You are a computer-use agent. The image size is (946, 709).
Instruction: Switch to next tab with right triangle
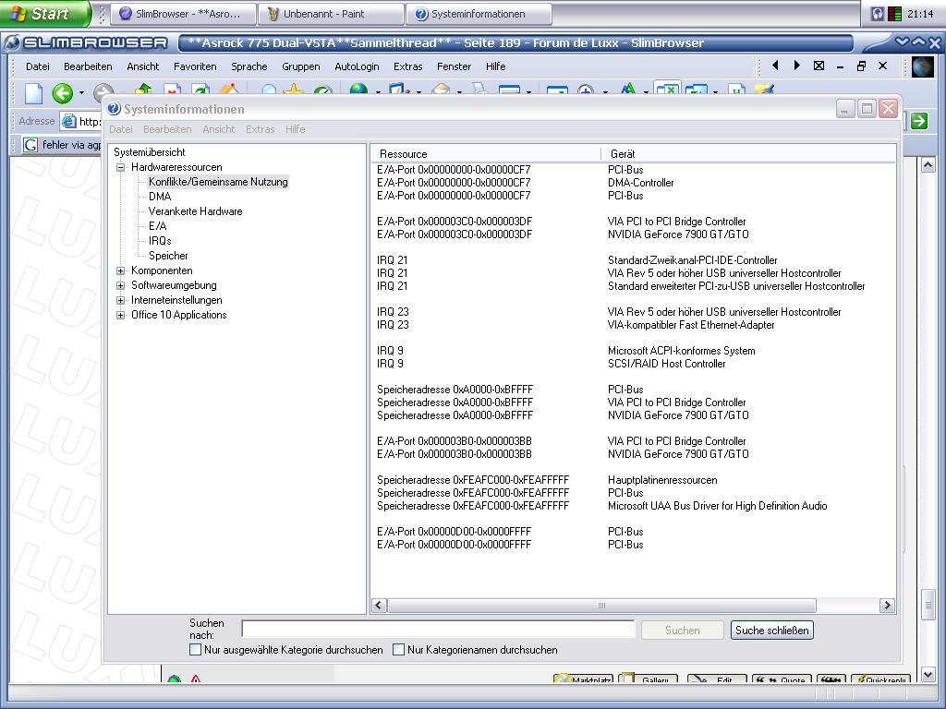tap(797, 66)
